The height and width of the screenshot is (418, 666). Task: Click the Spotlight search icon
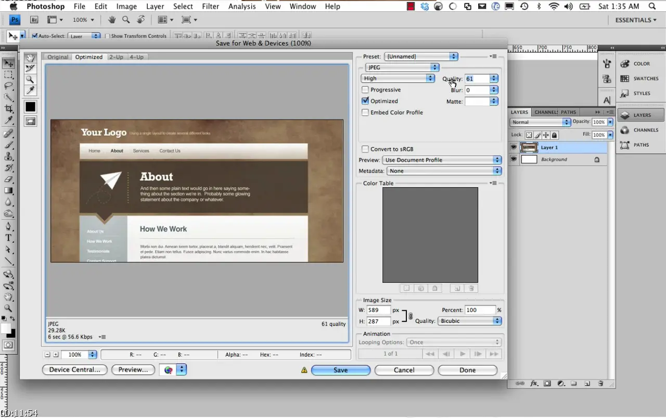click(x=652, y=7)
